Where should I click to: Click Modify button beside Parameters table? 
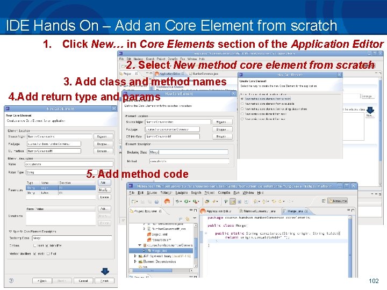coord(104,190)
